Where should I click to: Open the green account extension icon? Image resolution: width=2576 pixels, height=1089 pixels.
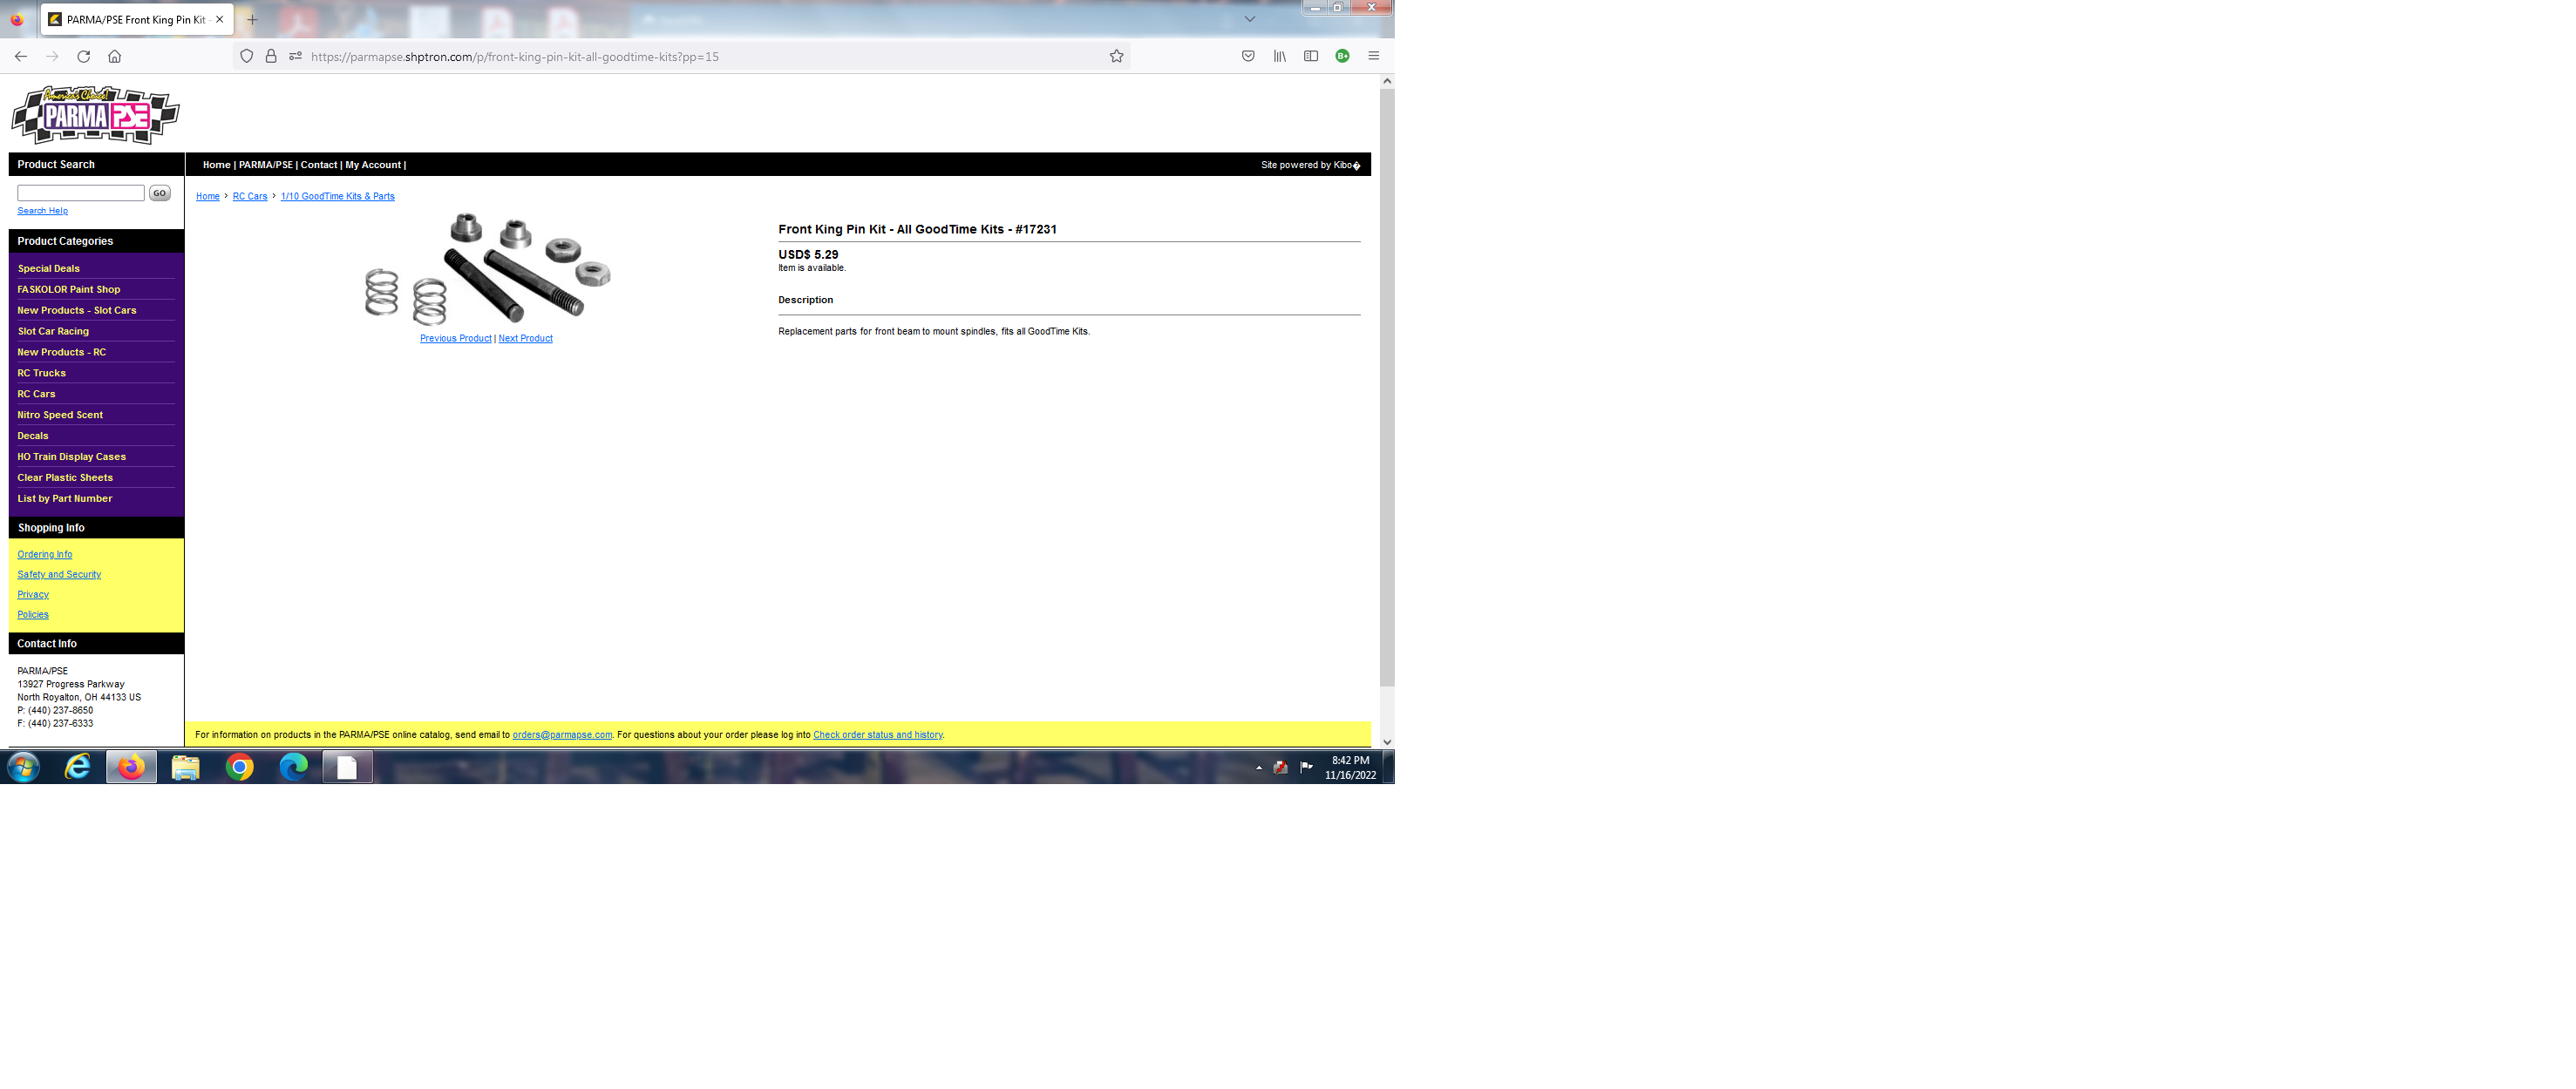(1343, 56)
